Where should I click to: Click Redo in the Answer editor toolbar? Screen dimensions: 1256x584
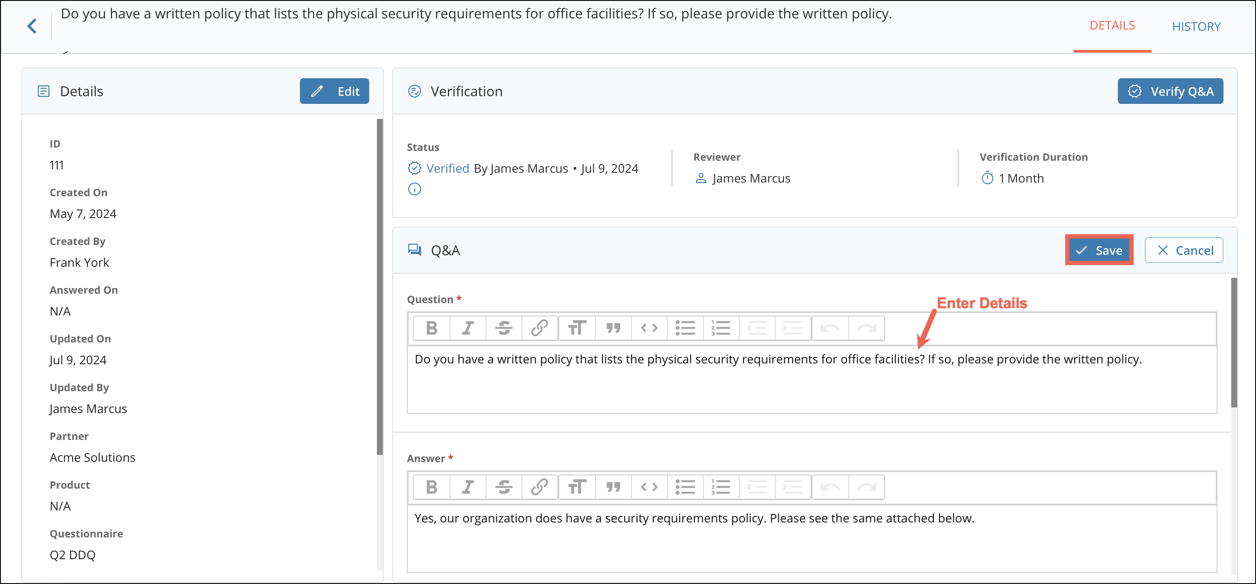pos(867,487)
